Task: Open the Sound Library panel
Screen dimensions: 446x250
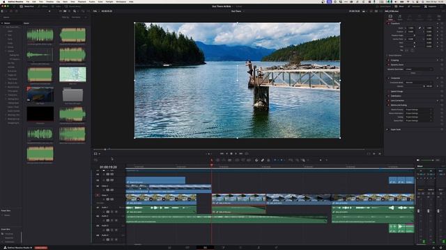Action: (73, 6)
